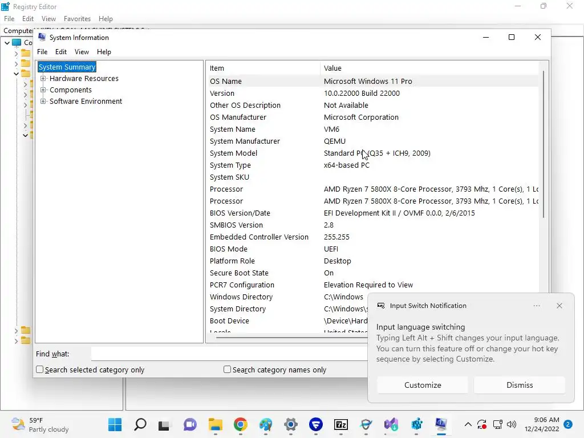This screenshot has width=584, height=438.
Task: Toggle Search category names only checkbox
Action: pyautogui.click(x=227, y=370)
